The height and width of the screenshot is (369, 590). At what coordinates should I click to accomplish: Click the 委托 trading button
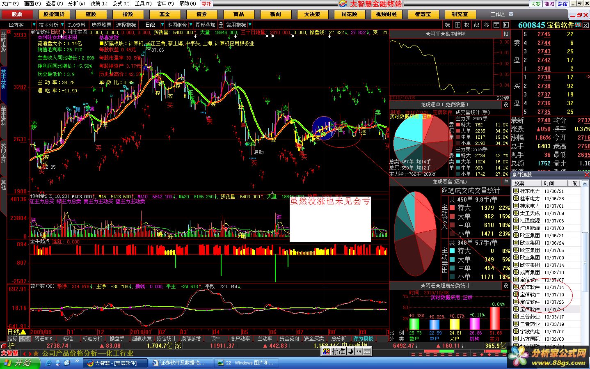click(x=207, y=4)
